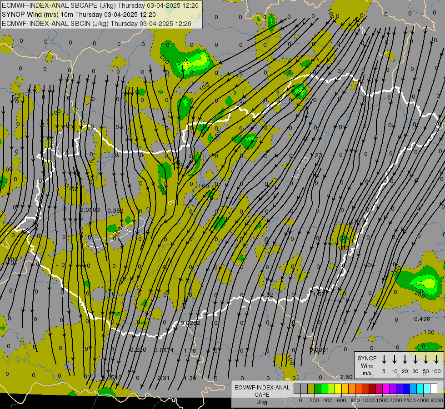Viewport: 445px width, 409px height.
Task: Click the 50 m/s wind arrow in legend
Action: 426,359
